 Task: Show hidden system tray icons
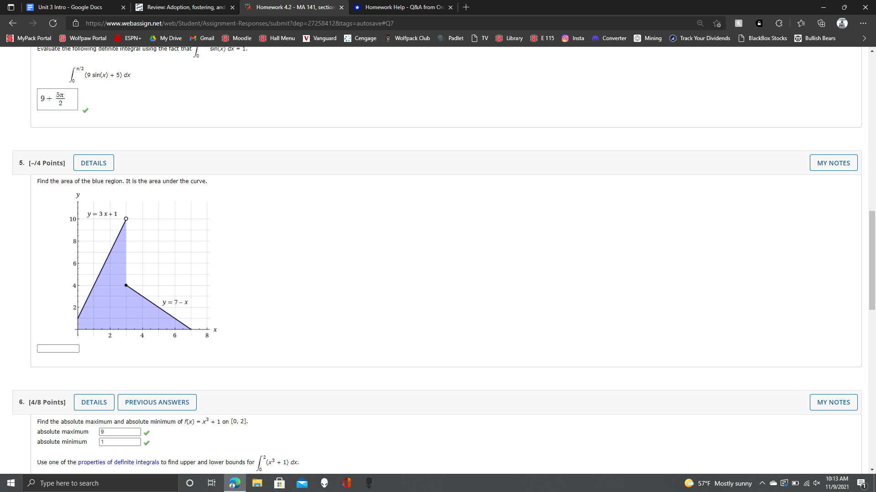[762, 483]
